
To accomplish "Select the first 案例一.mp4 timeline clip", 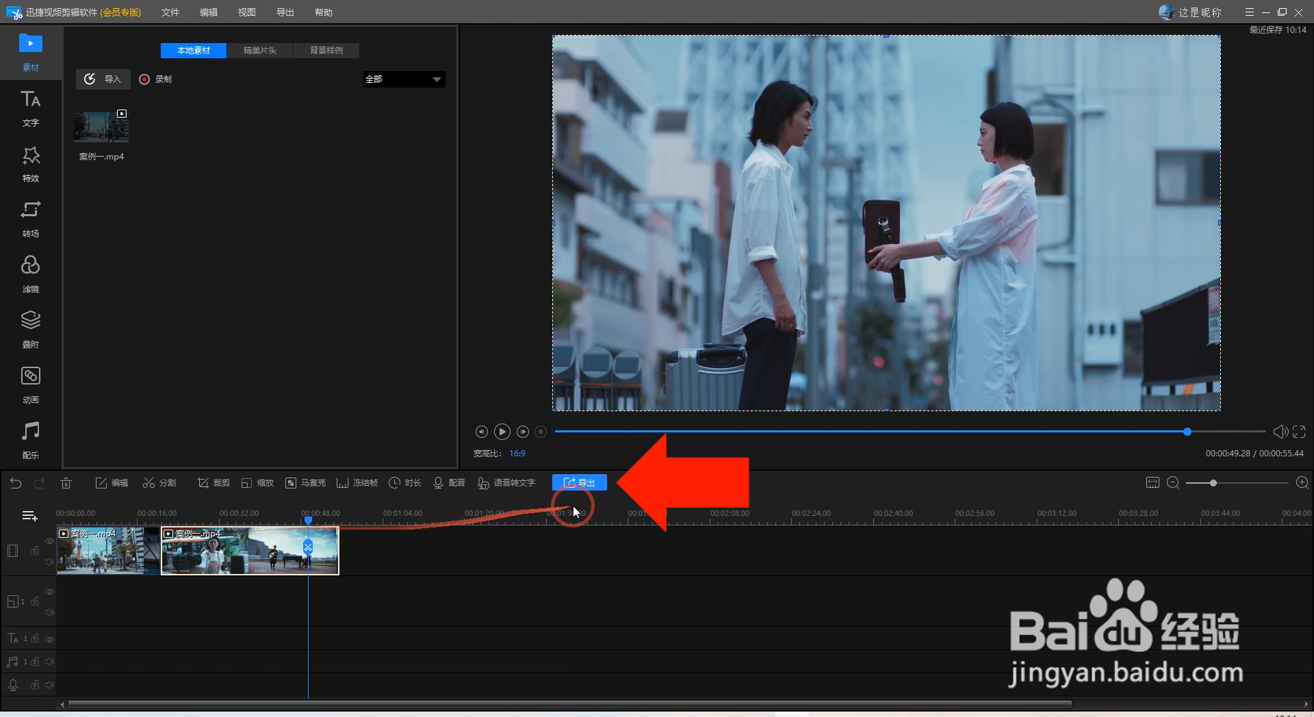I will click(109, 551).
